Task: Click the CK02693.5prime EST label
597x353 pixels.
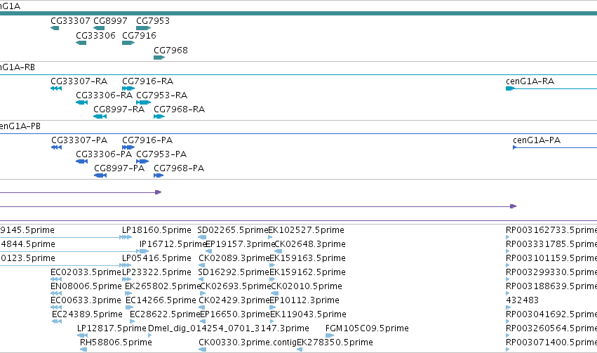Action: click(x=235, y=286)
